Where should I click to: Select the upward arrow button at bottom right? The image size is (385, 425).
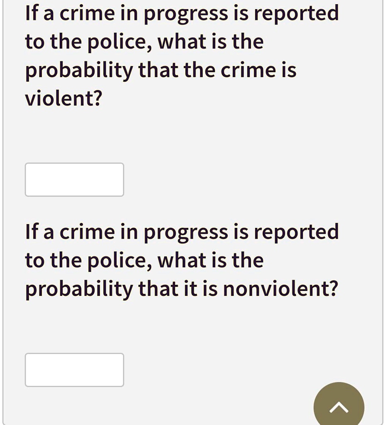tap(339, 408)
